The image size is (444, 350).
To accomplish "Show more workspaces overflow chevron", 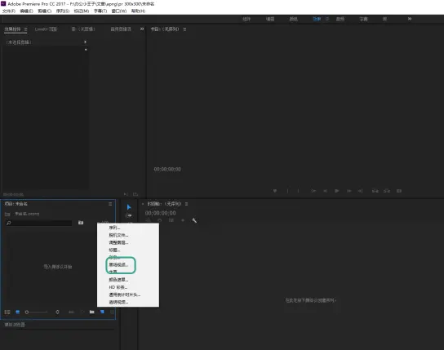I will (410, 19).
